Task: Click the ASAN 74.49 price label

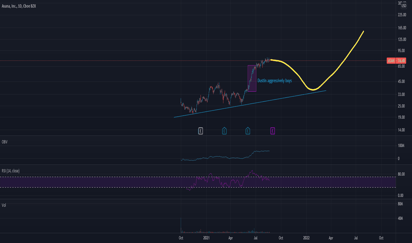Action: (x=397, y=61)
